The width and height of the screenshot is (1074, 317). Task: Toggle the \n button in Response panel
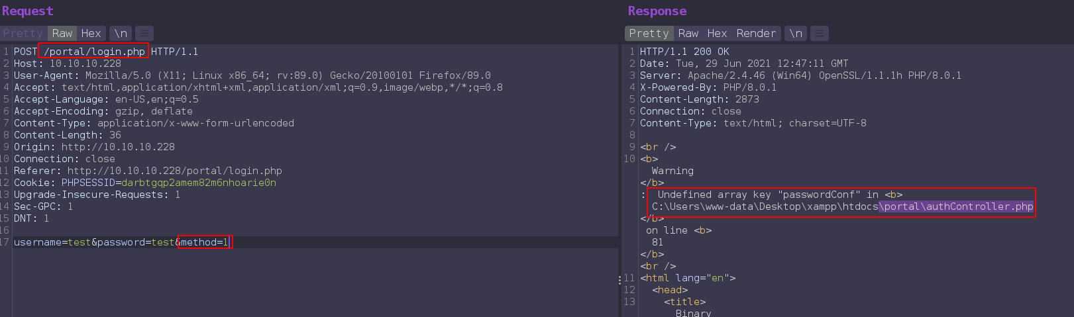coord(796,33)
